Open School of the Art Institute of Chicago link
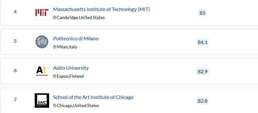The height and width of the screenshot is (113, 258). click(x=93, y=97)
